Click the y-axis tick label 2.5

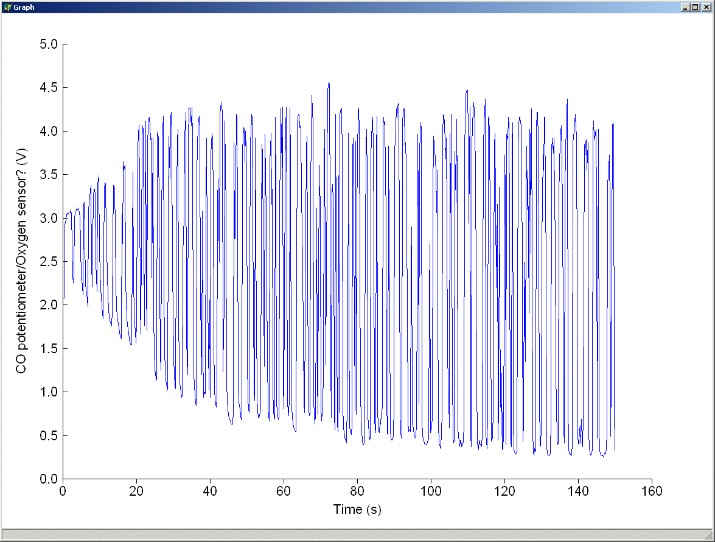pos(49,262)
